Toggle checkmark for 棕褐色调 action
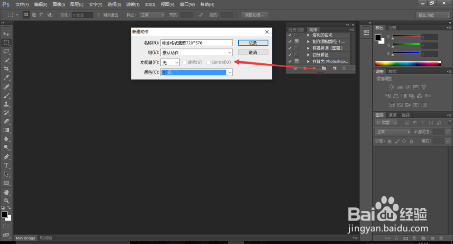 290,48
